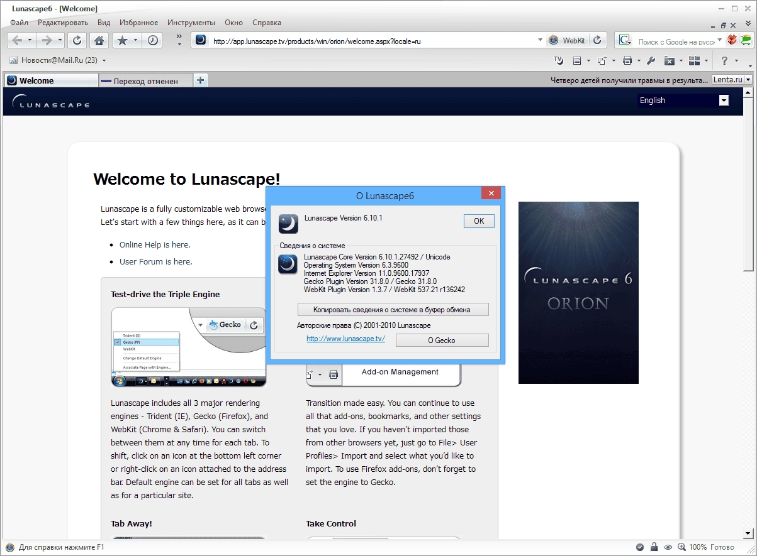Close the О Lunascape6 dialog

click(x=491, y=193)
